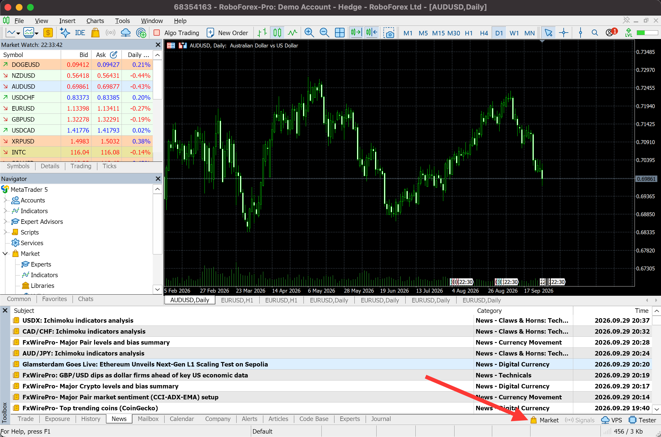Switch chart to line chart mode
The width and height of the screenshot is (661, 437).
coord(293,33)
